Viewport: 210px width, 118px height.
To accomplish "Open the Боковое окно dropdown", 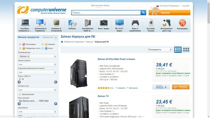I will [x=37, y=90].
